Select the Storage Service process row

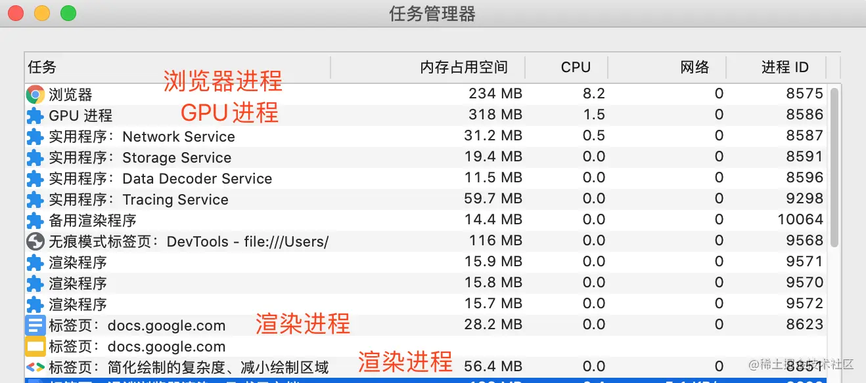(x=426, y=157)
